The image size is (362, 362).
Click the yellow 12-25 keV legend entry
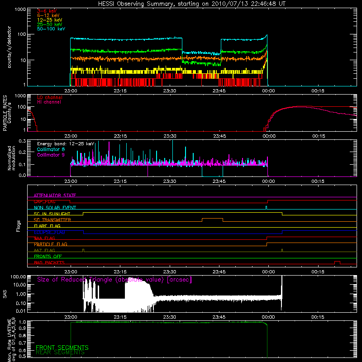pyautogui.click(x=50, y=20)
